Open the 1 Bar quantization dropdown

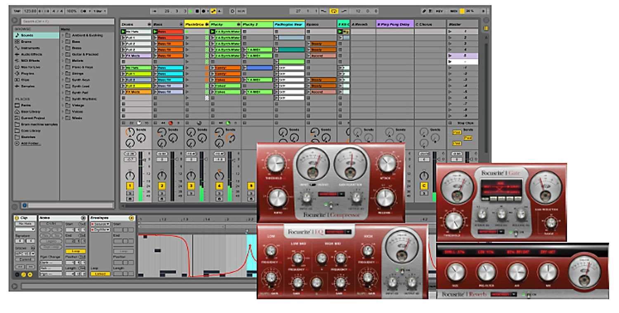point(99,11)
